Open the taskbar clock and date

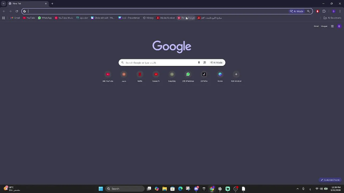(336, 189)
